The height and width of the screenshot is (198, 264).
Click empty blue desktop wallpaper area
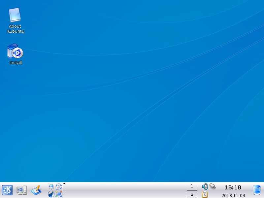tap(132, 99)
